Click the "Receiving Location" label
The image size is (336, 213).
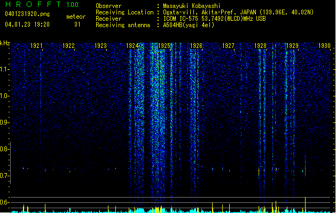pos(124,12)
